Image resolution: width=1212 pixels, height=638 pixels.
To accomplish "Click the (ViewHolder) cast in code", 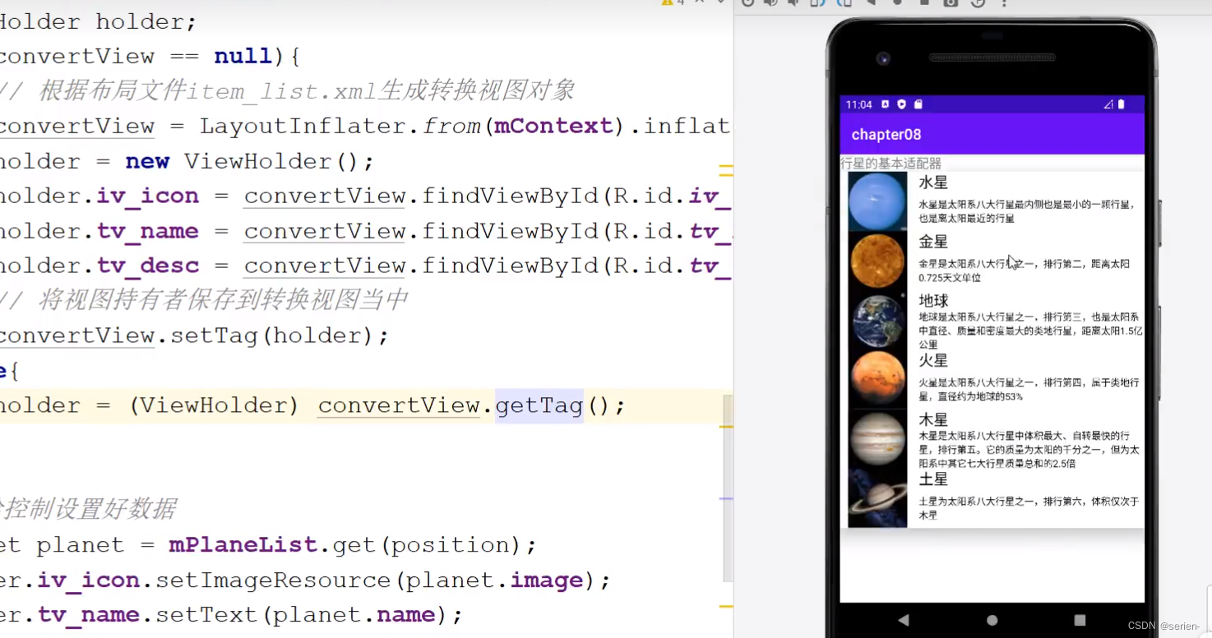I will (x=213, y=405).
